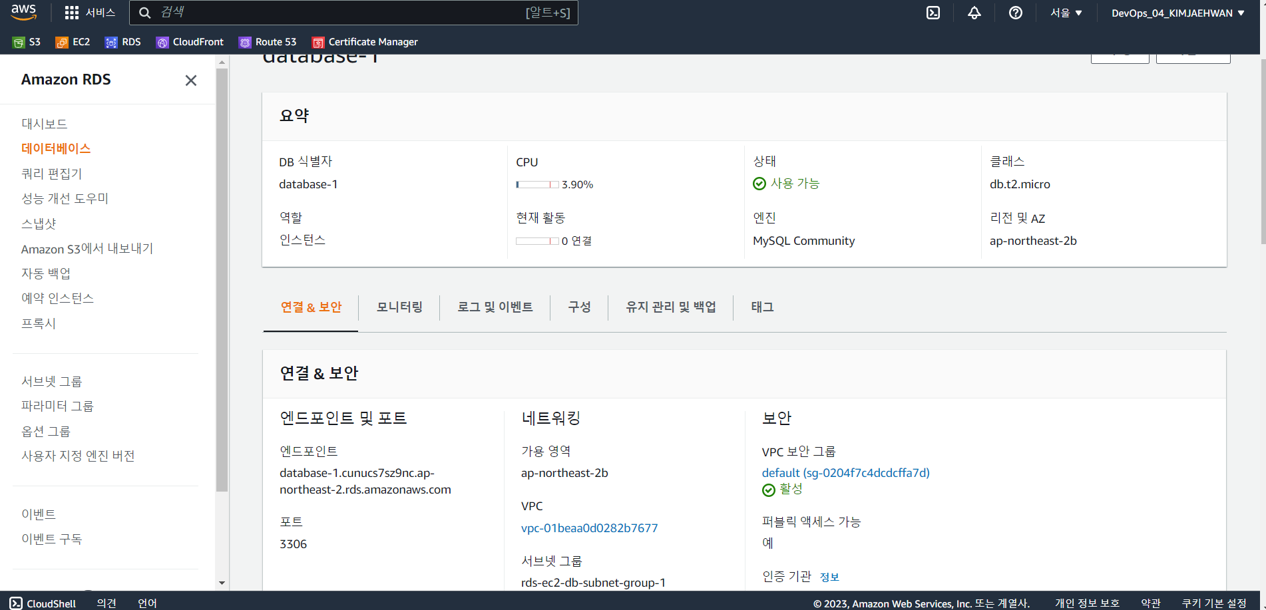Click the 인증 기관 정보 link
Image resolution: width=1266 pixels, height=610 pixels.
click(x=829, y=577)
